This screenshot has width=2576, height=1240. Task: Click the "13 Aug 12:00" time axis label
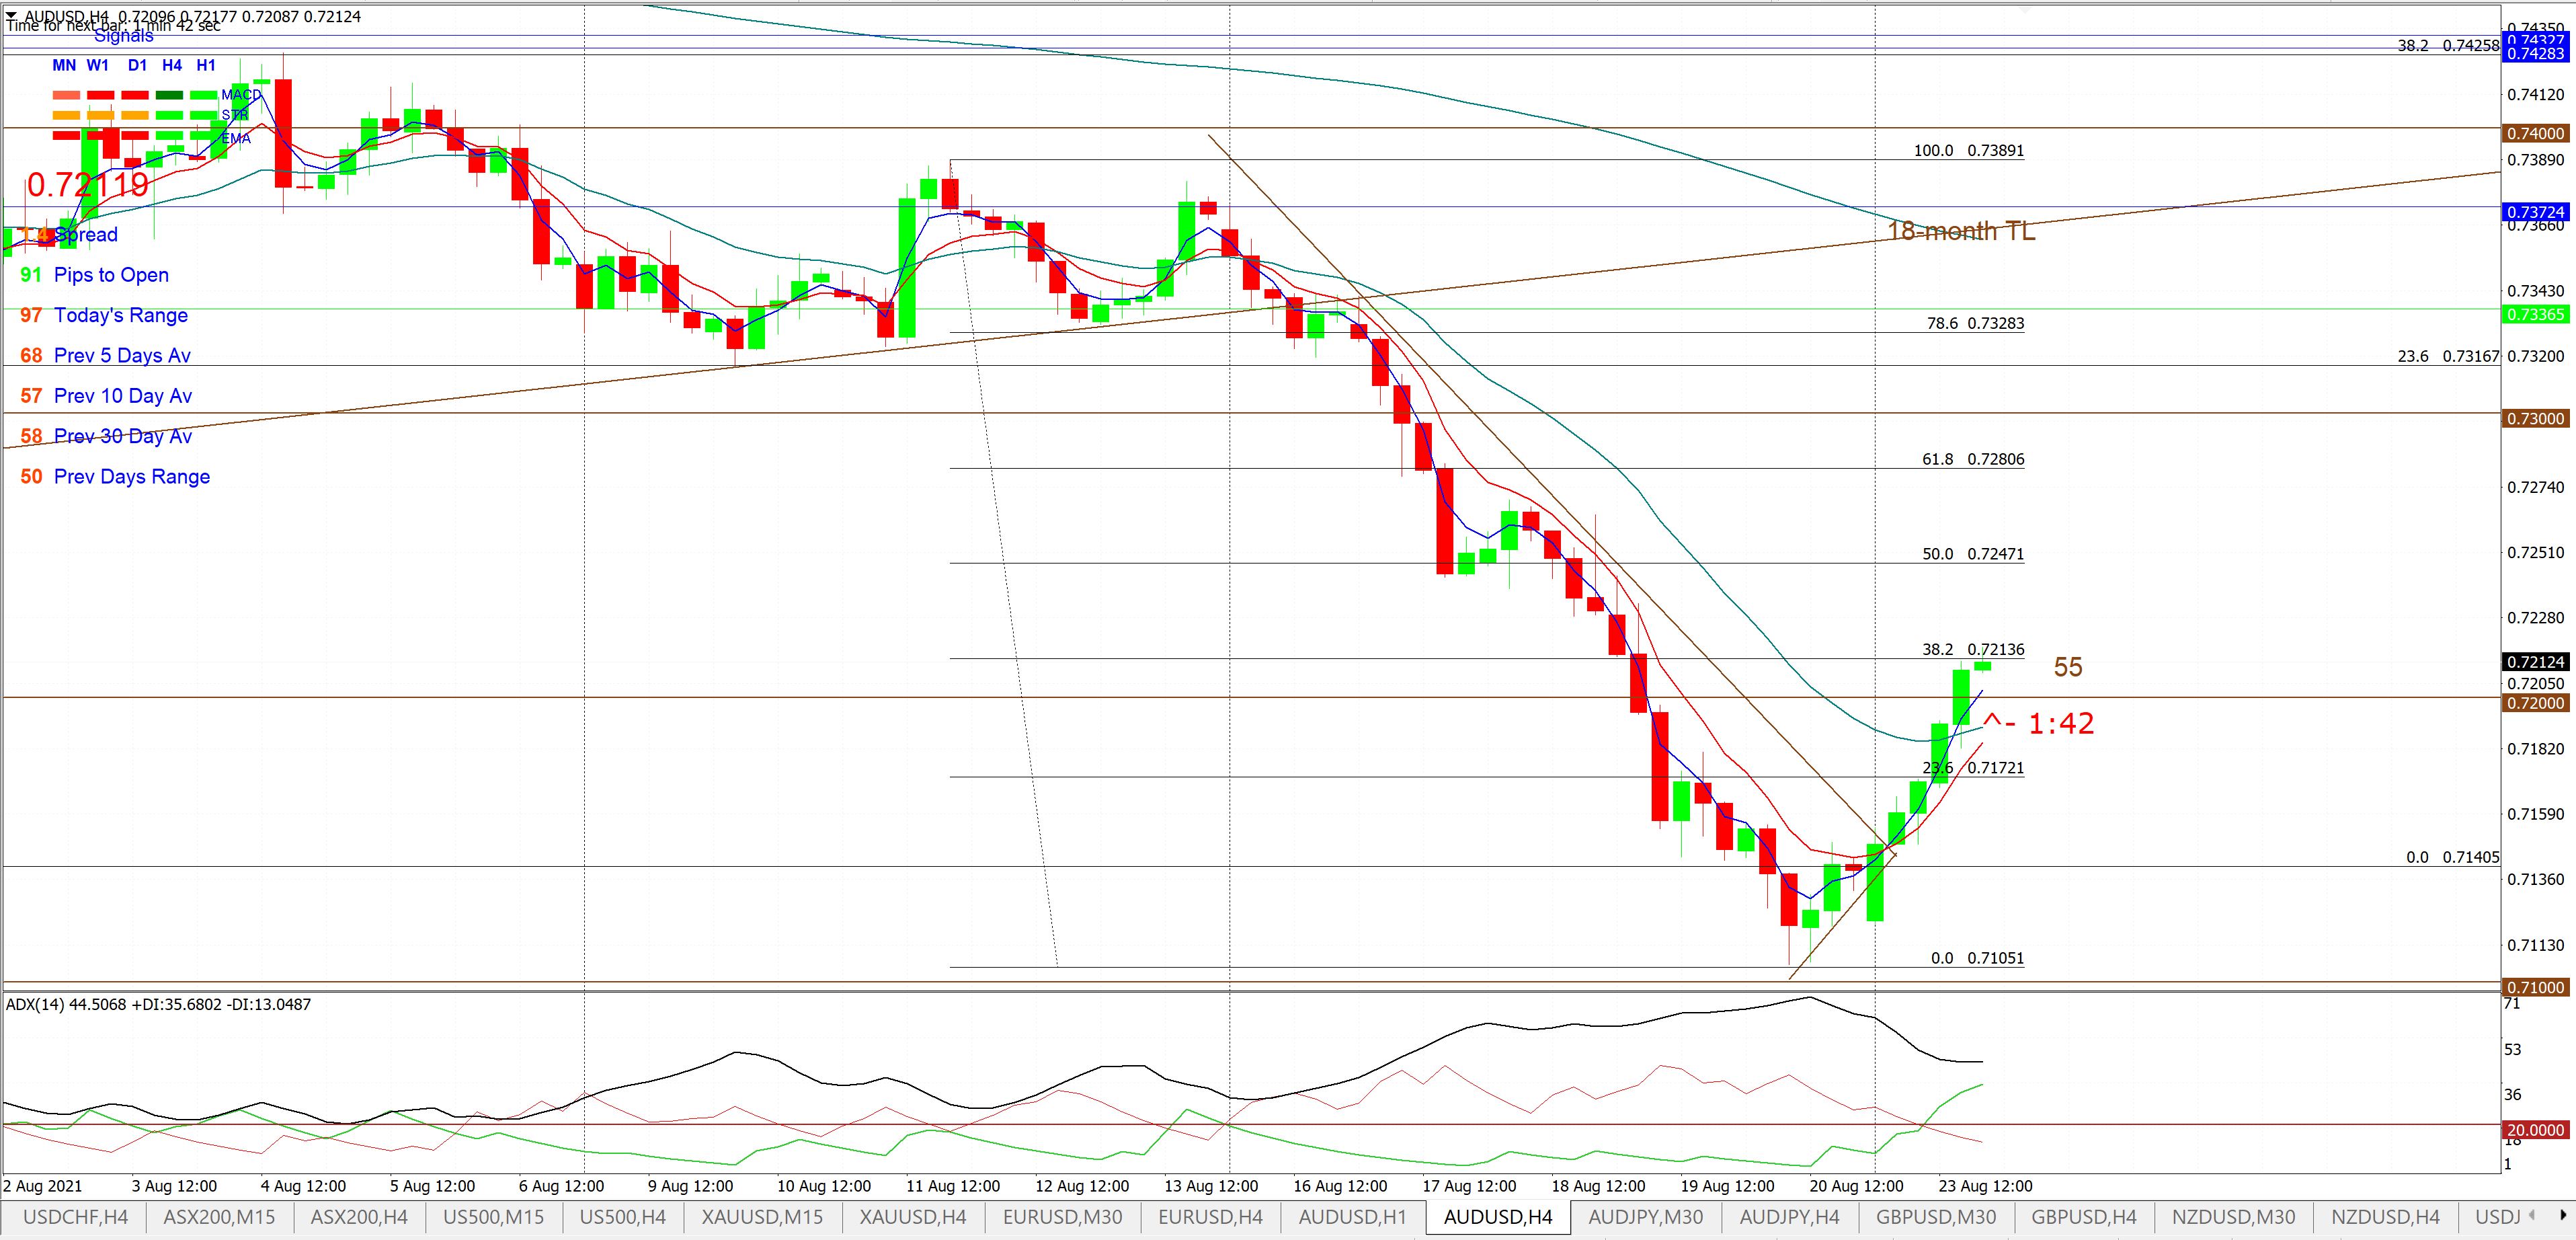point(1211,1186)
